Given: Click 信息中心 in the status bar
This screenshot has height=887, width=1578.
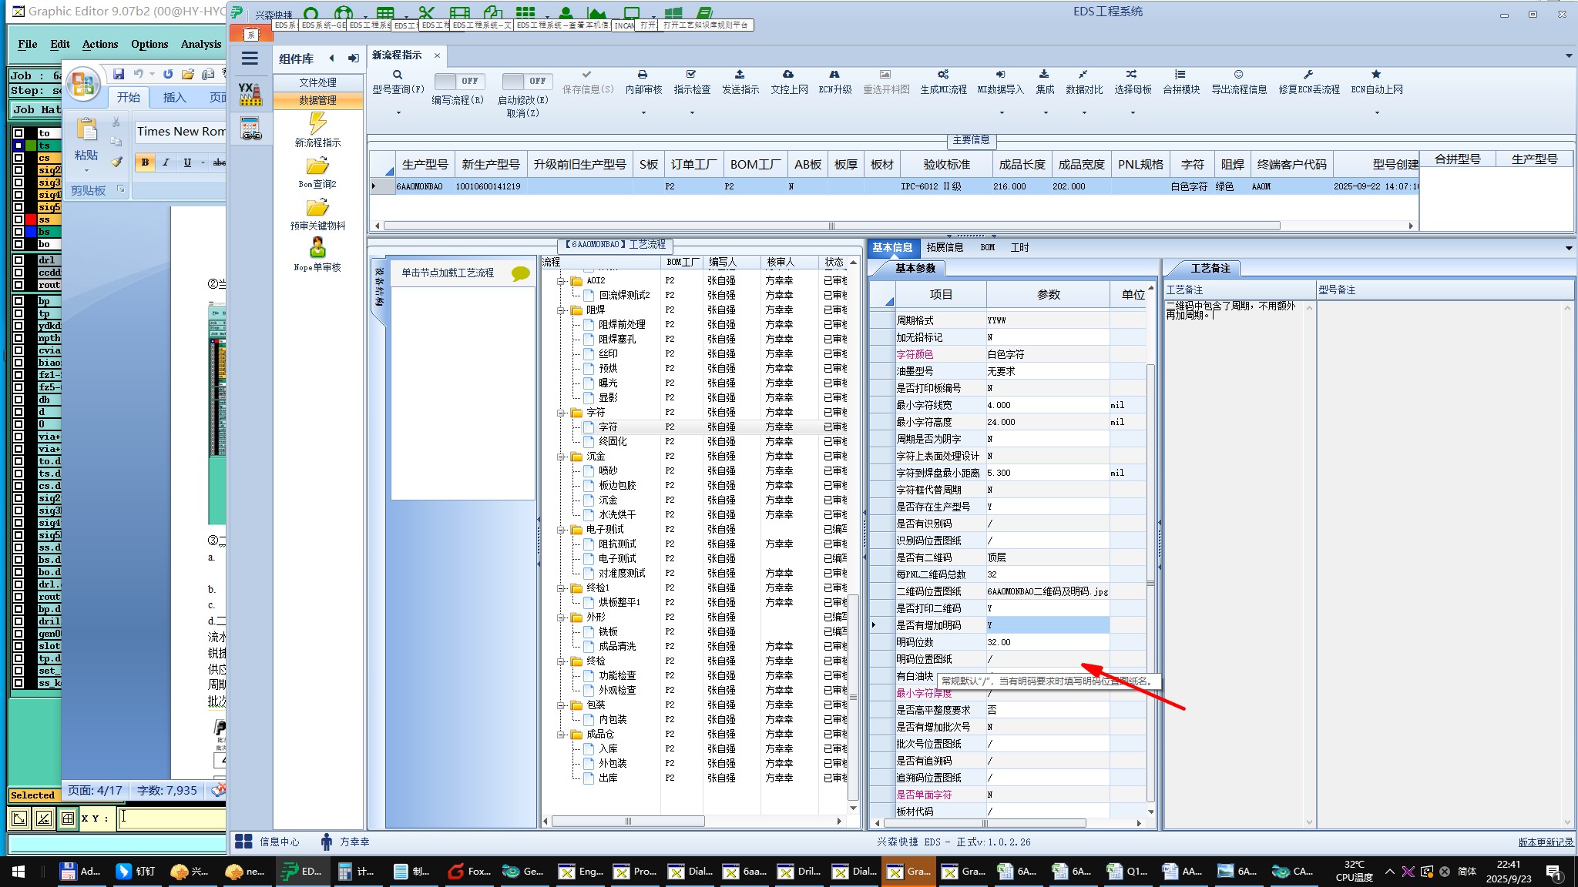Looking at the screenshot, I should point(278,842).
